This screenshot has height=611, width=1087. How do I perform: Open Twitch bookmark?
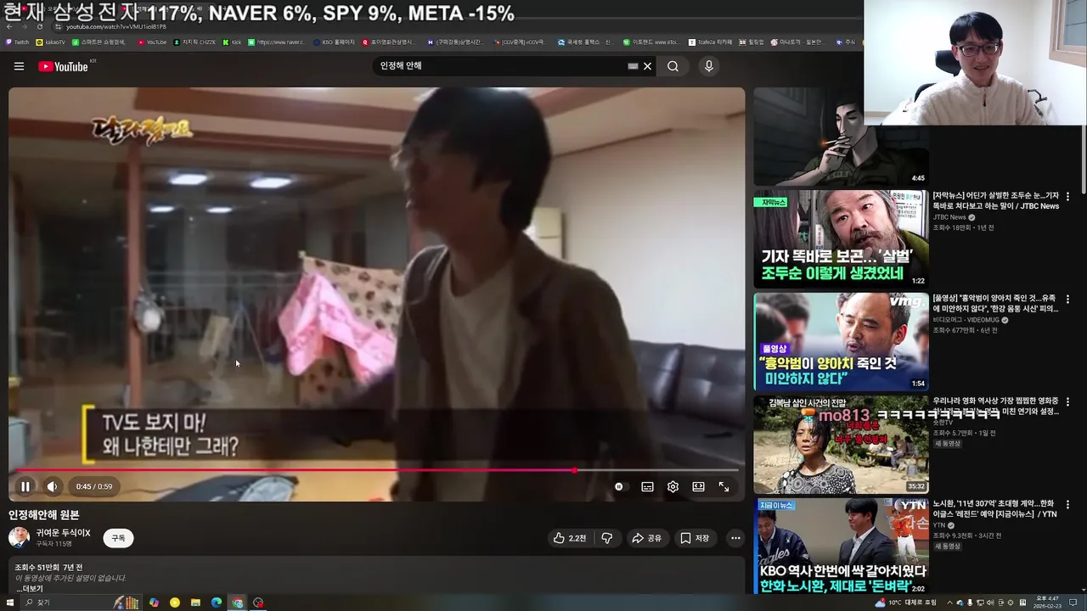[17, 42]
